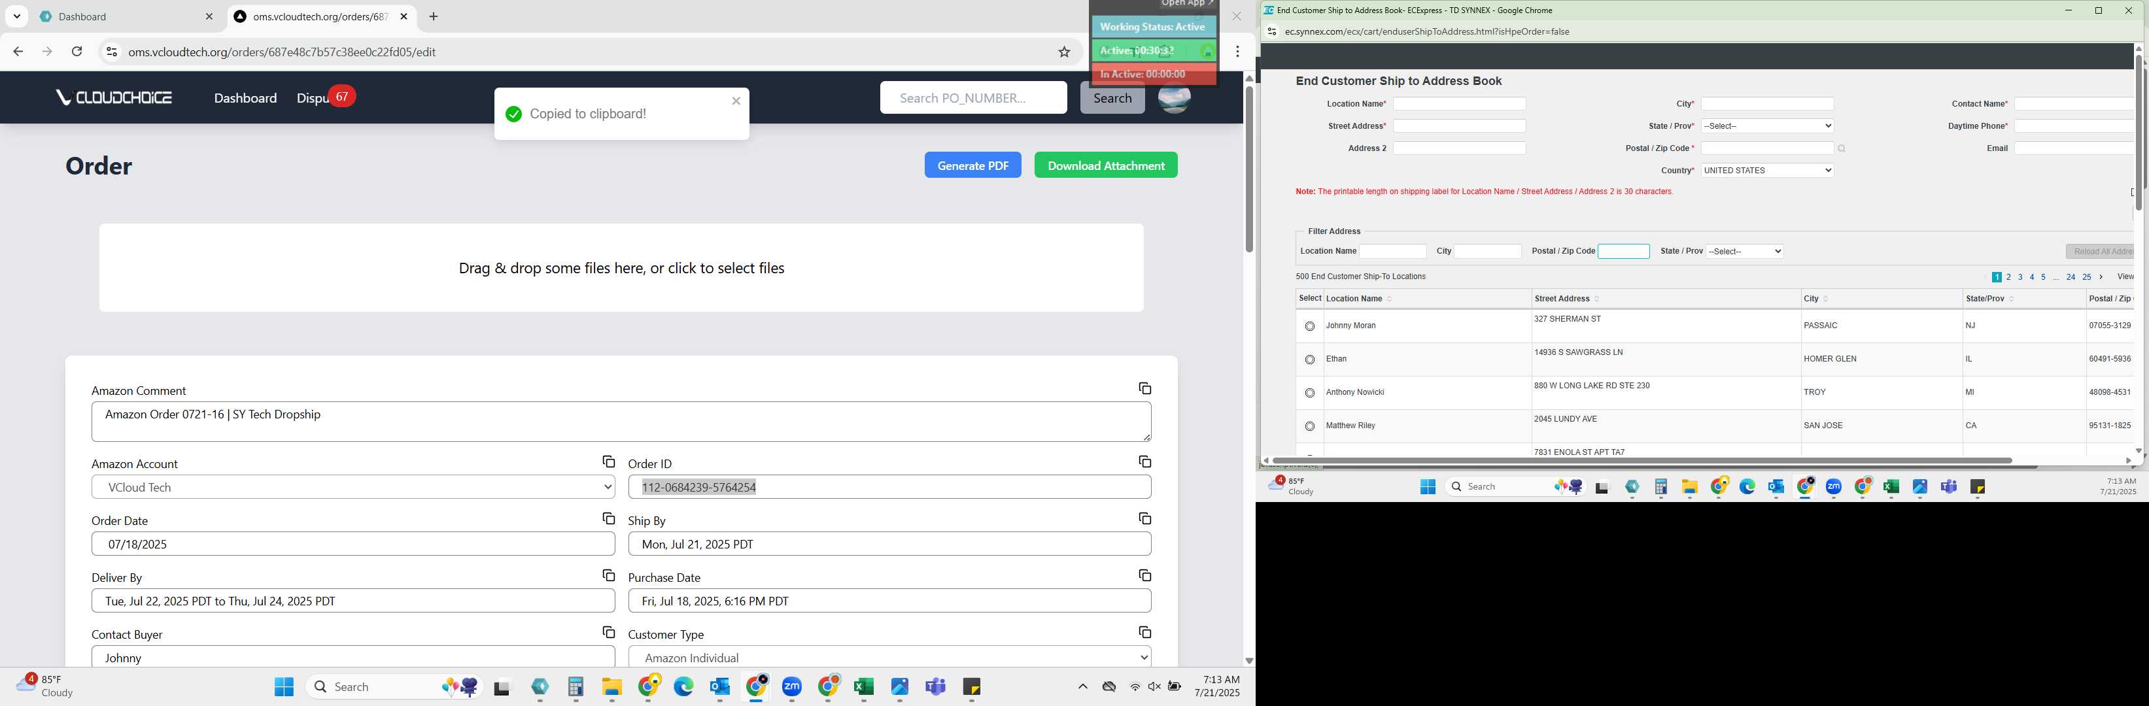Open Excel from the bottom main taskbar
This screenshot has height=706, width=2149.
click(863, 687)
